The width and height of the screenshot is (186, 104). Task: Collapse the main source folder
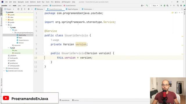click(x=8, y=27)
